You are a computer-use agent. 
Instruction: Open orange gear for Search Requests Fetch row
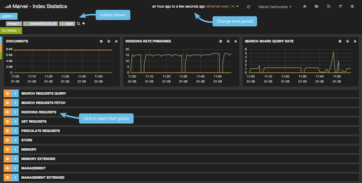[7, 102]
